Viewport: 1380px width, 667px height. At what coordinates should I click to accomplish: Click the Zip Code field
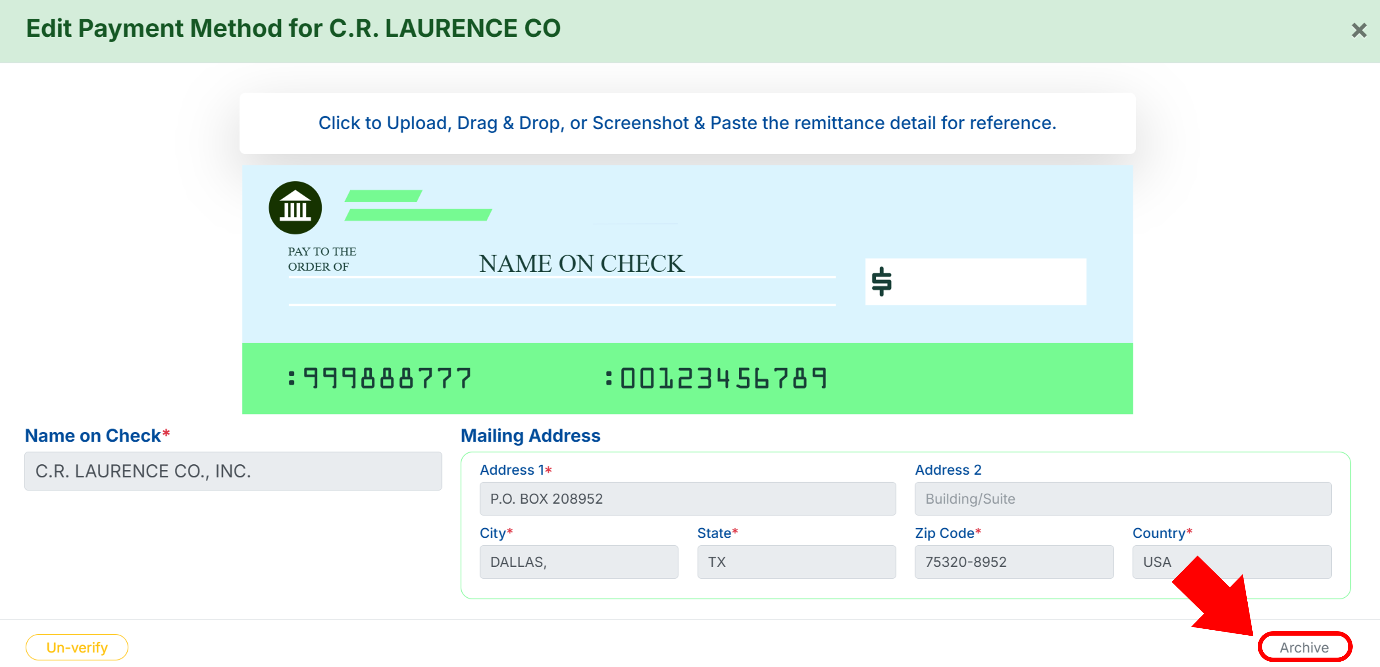(x=1014, y=562)
